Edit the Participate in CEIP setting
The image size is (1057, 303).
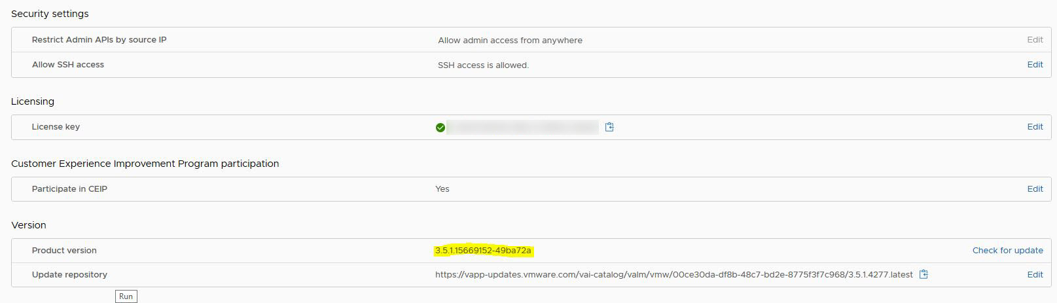pyautogui.click(x=1035, y=189)
